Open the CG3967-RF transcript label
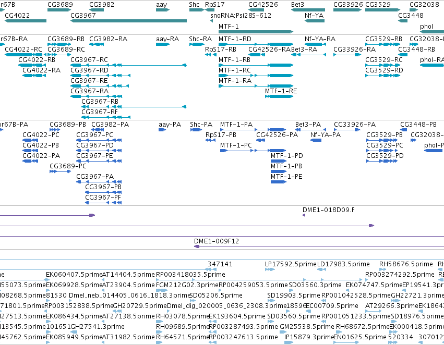Image resolution: width=444 pixels, height=345 pixels. coord(100,112)
